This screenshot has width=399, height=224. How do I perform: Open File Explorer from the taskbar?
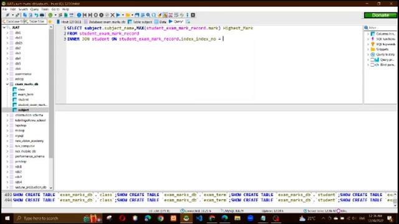point(238,218)
